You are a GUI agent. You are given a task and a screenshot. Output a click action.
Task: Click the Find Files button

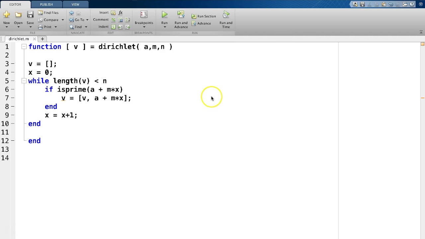coord(48,13)
